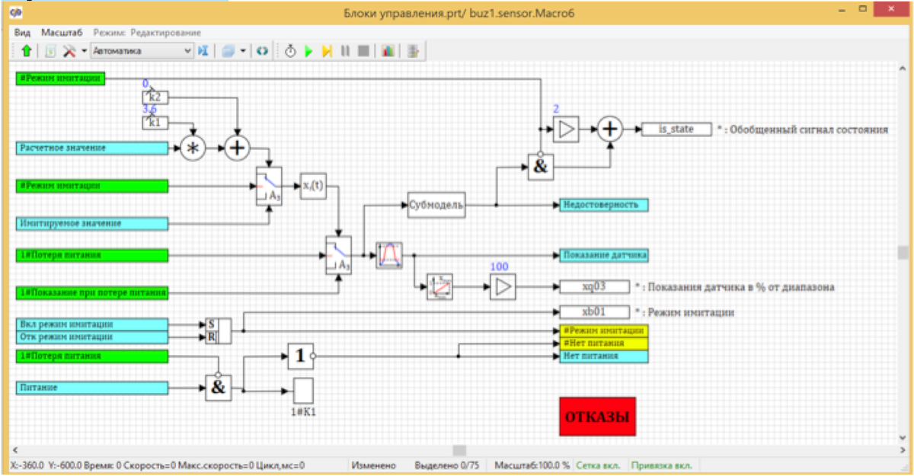Image resolution: width=914 pixels, height=476 pixels.
Task: Select the cyan Нет питания output port
Action: (x=604, y=356)
